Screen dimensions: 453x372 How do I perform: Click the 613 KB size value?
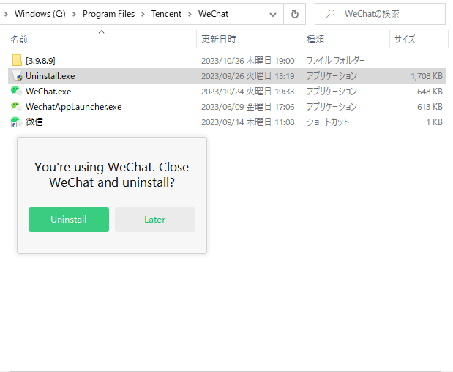tap(430, 107)
